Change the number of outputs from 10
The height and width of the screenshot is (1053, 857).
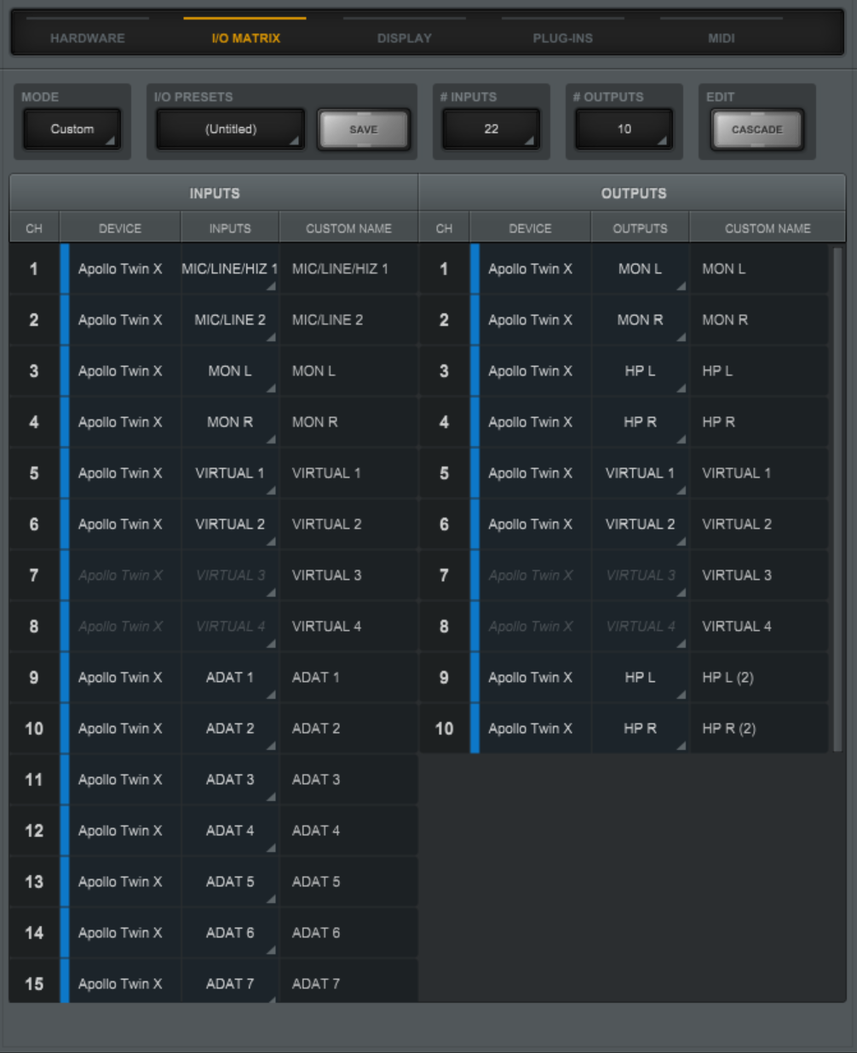[624, 129]
